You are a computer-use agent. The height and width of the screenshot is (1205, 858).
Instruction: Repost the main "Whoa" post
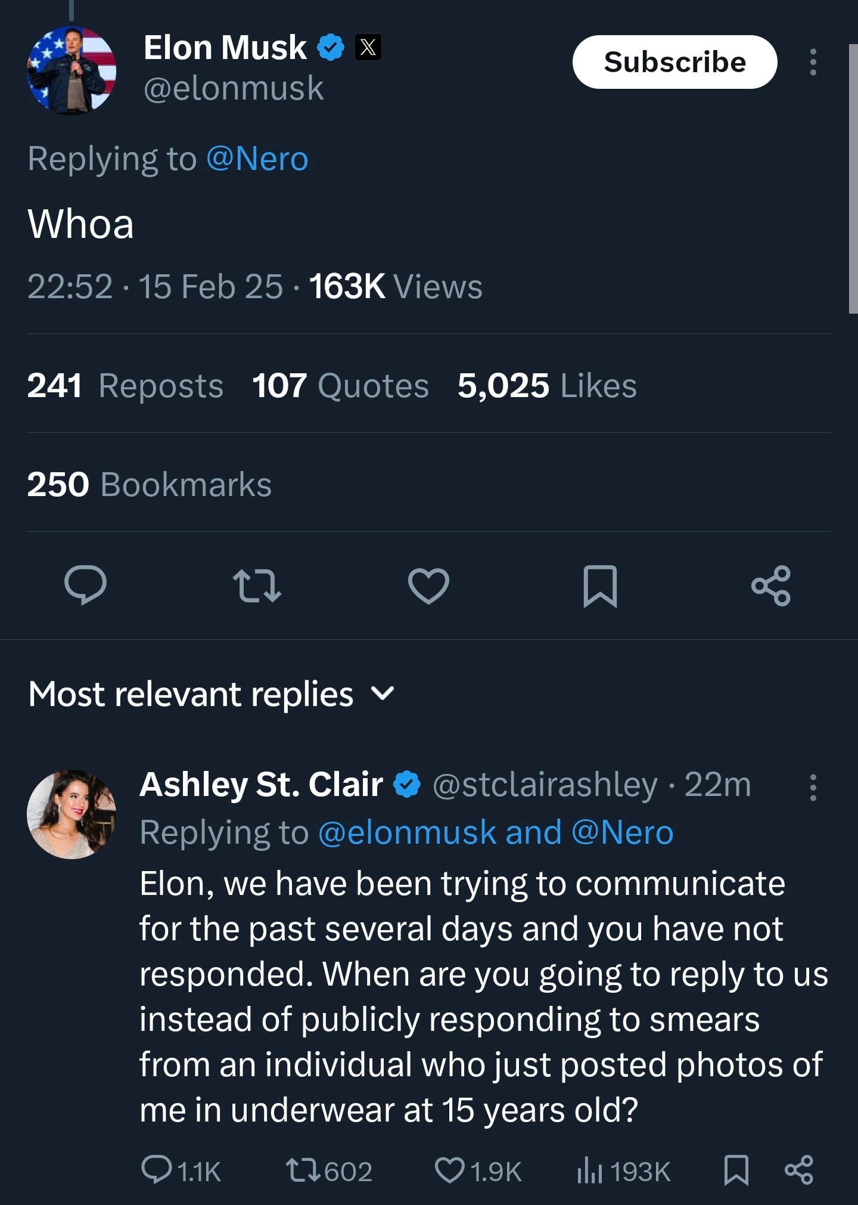coord(257,585)
